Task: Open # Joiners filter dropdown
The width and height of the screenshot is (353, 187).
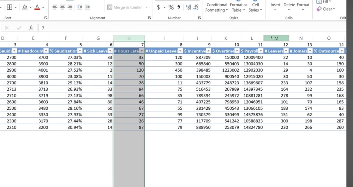Action: [310, 51]
